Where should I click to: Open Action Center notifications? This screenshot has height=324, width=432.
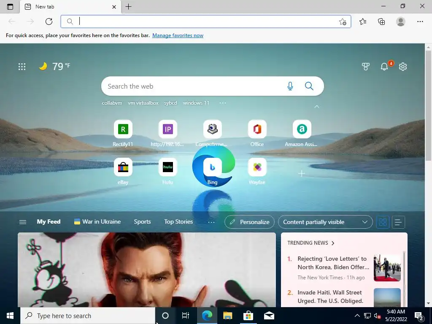click(x=419, y=316)
